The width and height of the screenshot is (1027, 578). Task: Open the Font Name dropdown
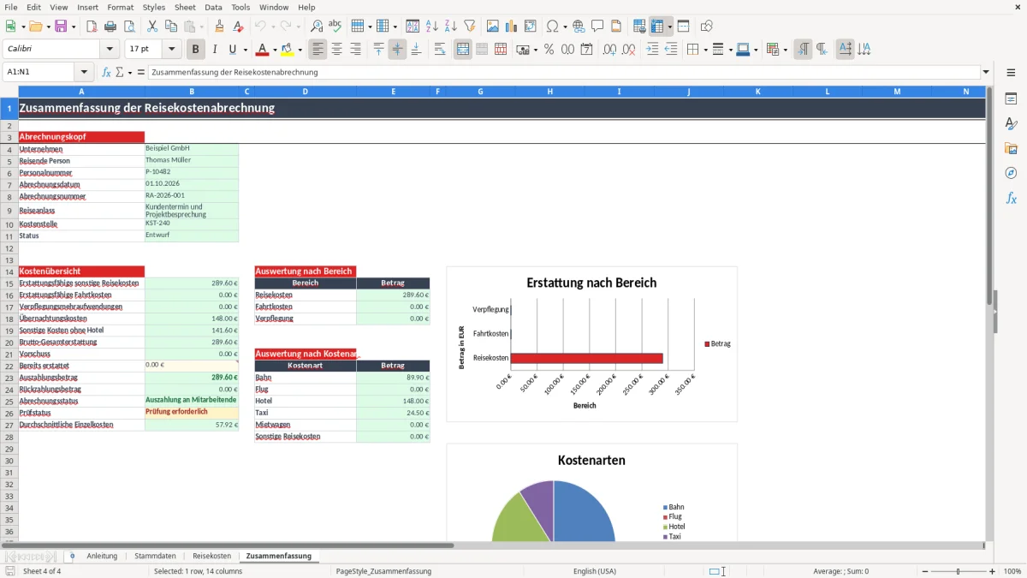point(109,50)
